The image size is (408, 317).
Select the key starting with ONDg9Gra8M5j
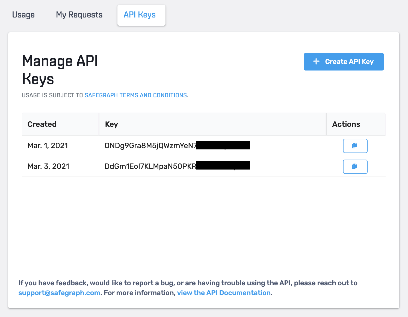178,145
